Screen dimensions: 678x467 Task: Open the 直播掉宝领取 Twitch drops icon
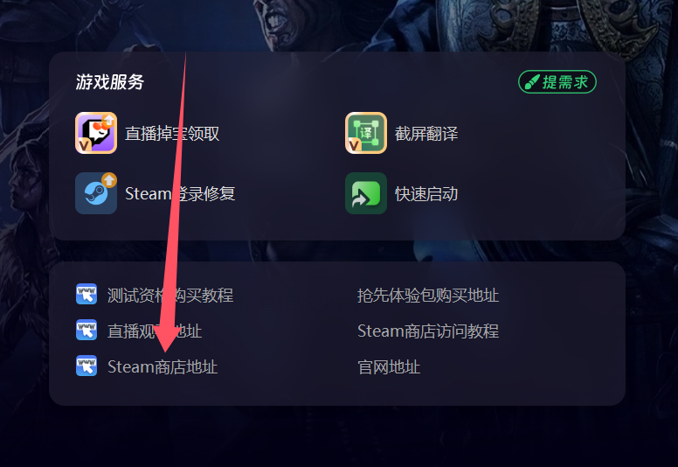(96, 133)
